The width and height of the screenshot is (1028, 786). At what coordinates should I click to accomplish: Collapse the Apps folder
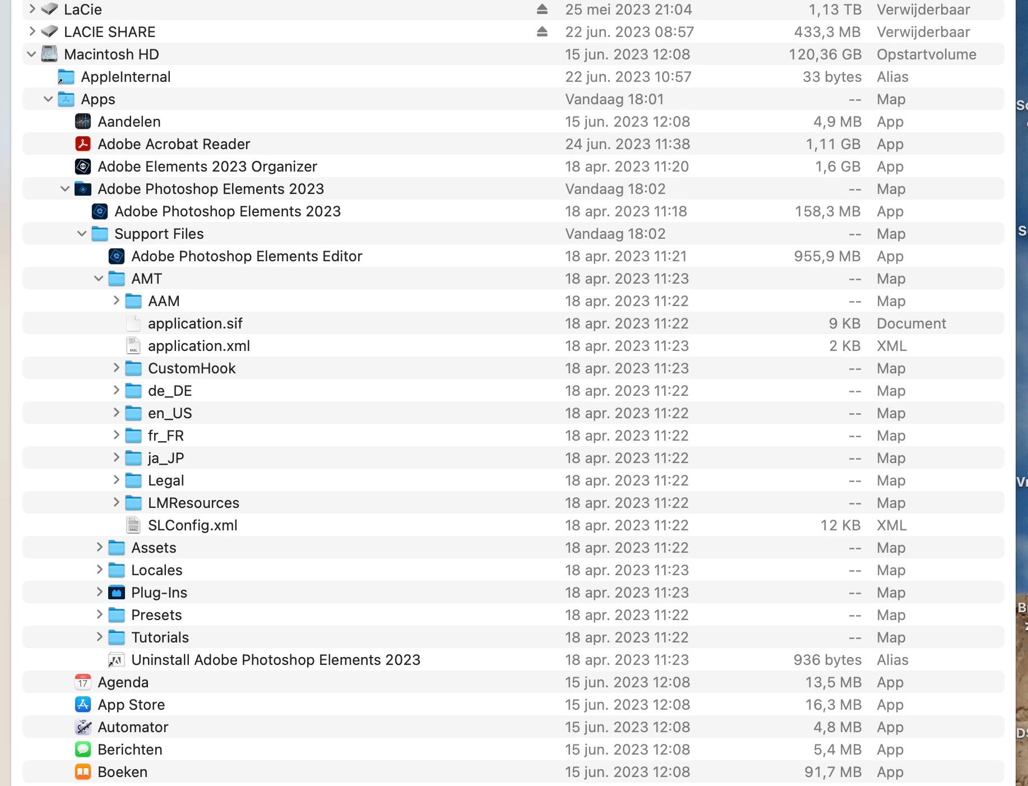click(49, 99)
